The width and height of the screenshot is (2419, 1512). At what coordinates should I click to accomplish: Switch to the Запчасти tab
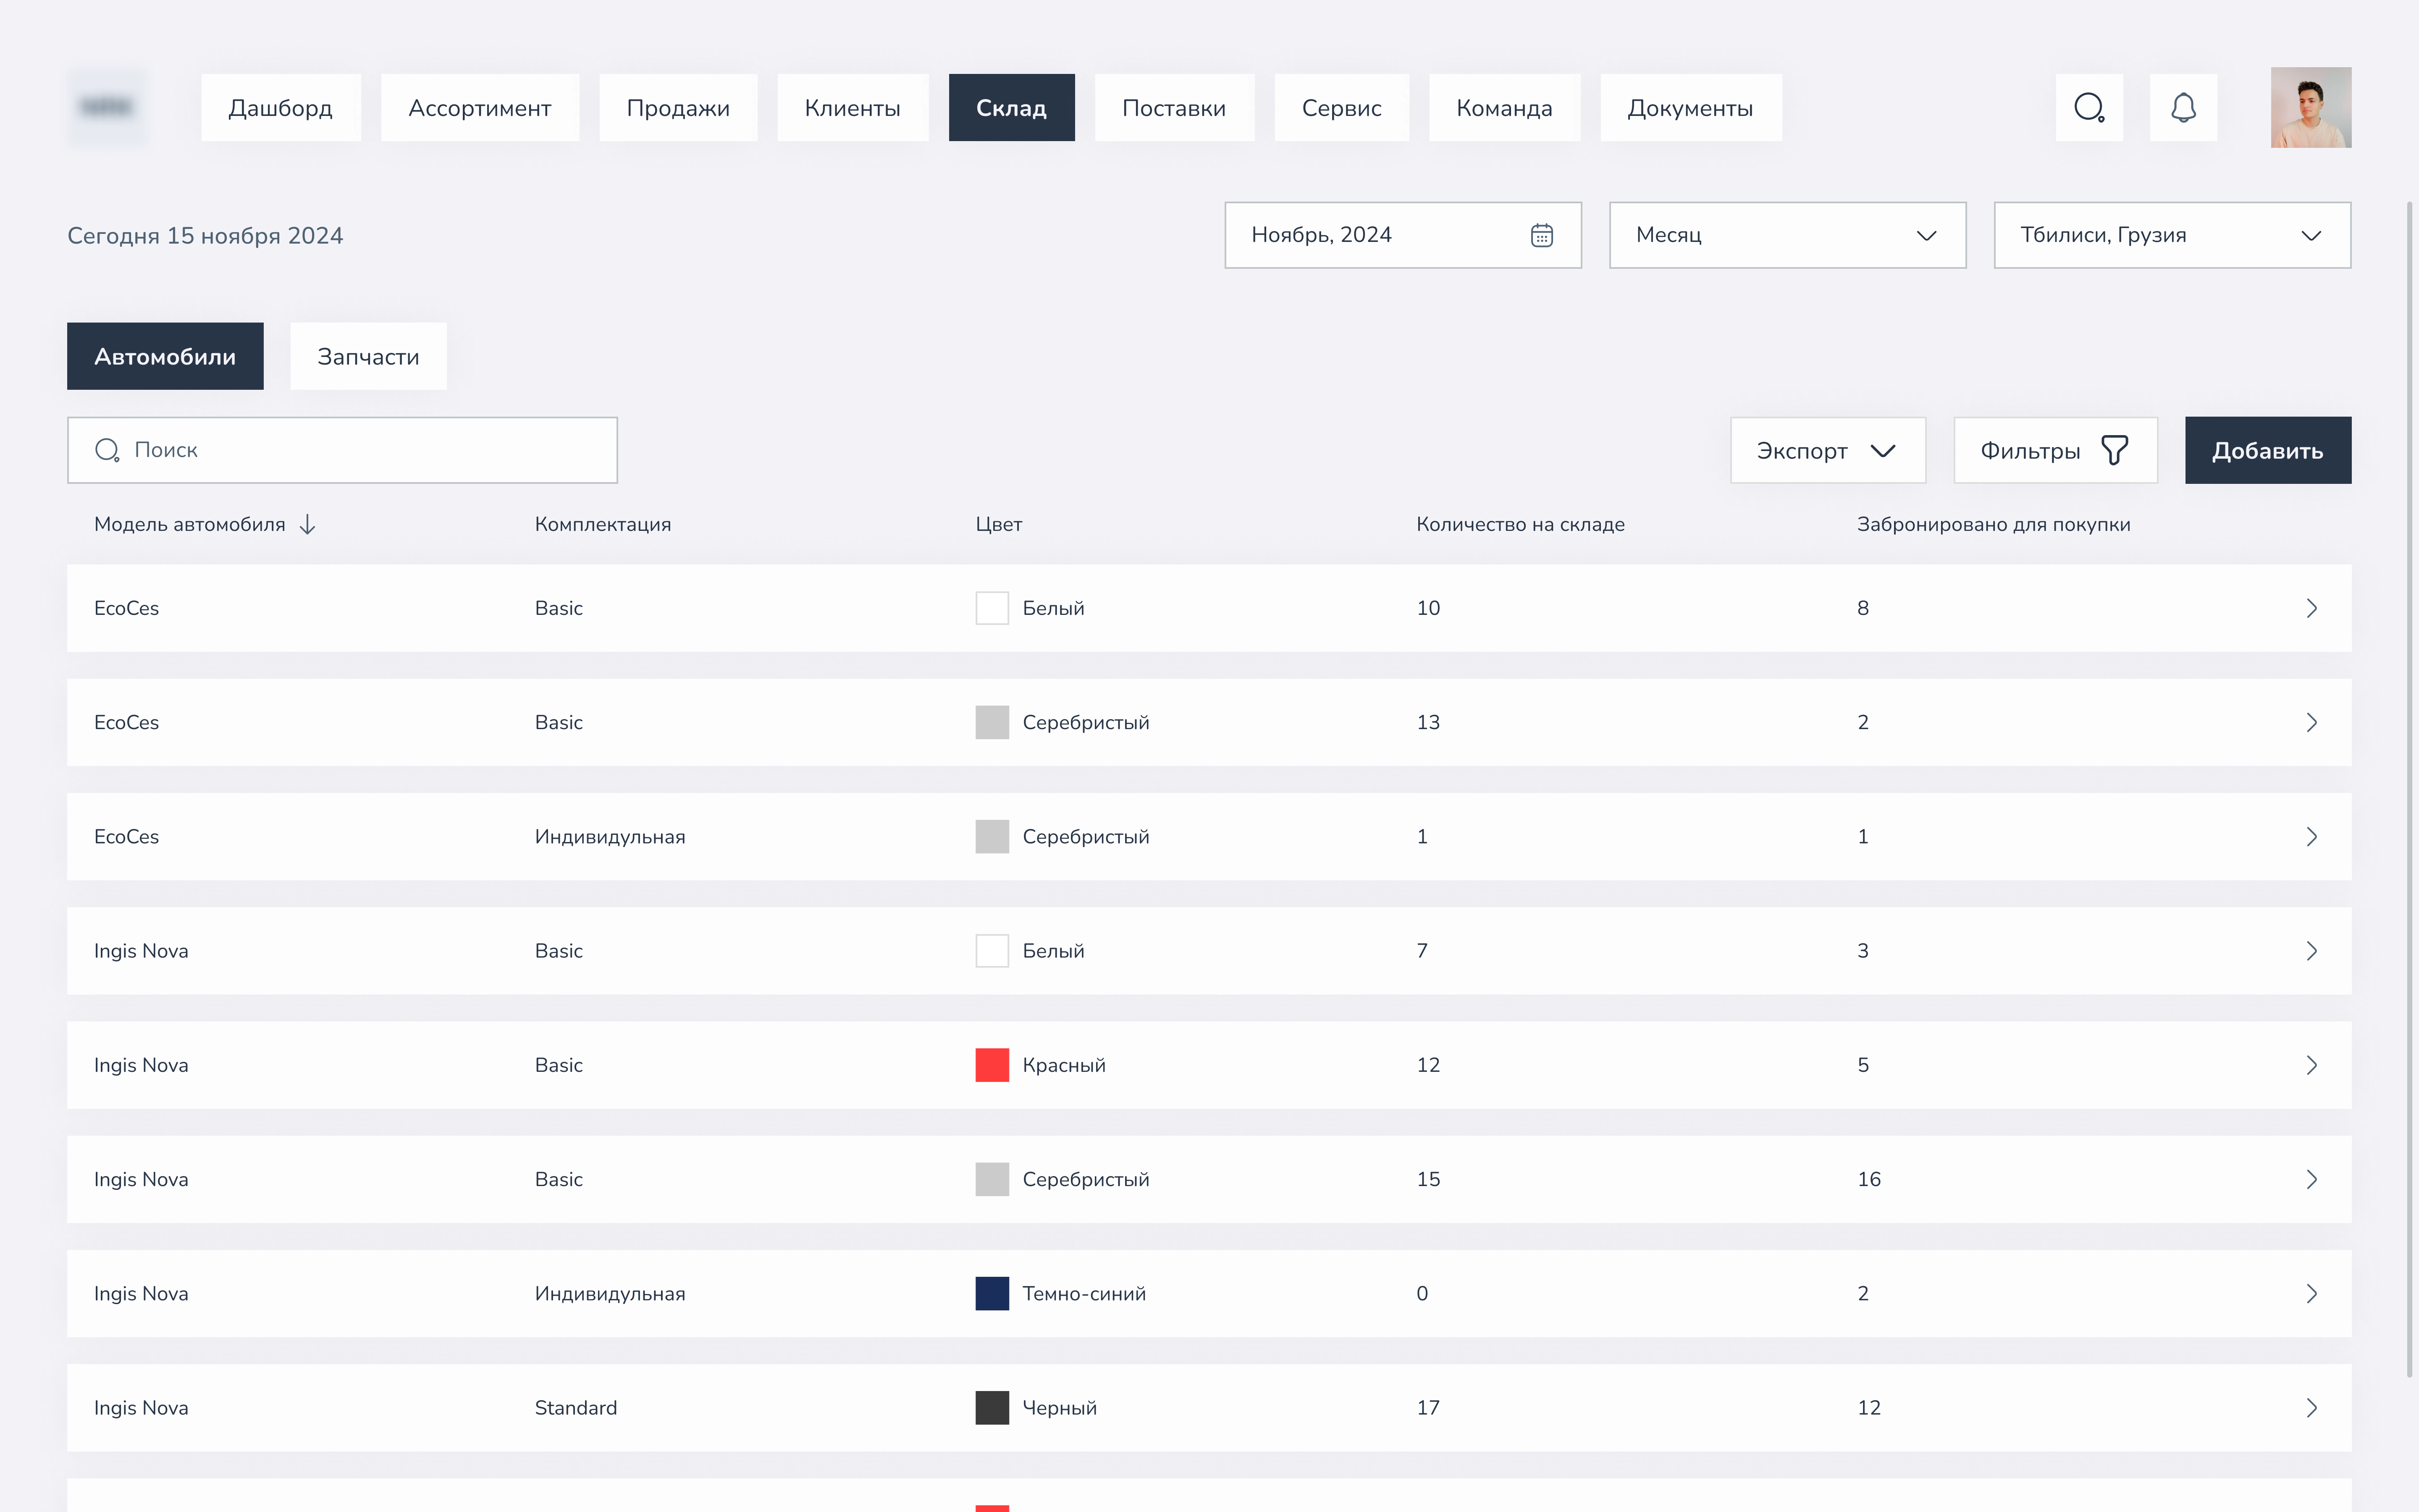(x=368, y=357)
